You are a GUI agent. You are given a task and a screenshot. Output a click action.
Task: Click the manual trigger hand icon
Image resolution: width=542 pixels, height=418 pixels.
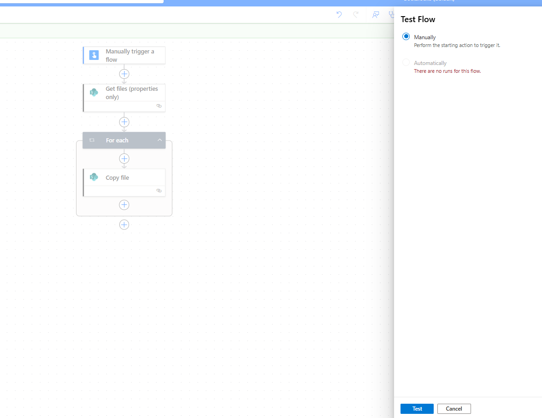[94, 55]
